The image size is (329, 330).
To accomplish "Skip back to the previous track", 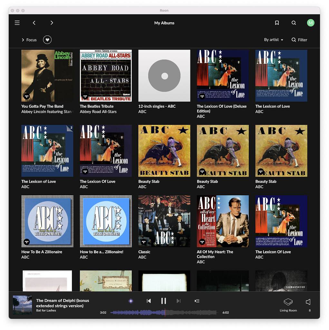I will (x=149, y=301).
